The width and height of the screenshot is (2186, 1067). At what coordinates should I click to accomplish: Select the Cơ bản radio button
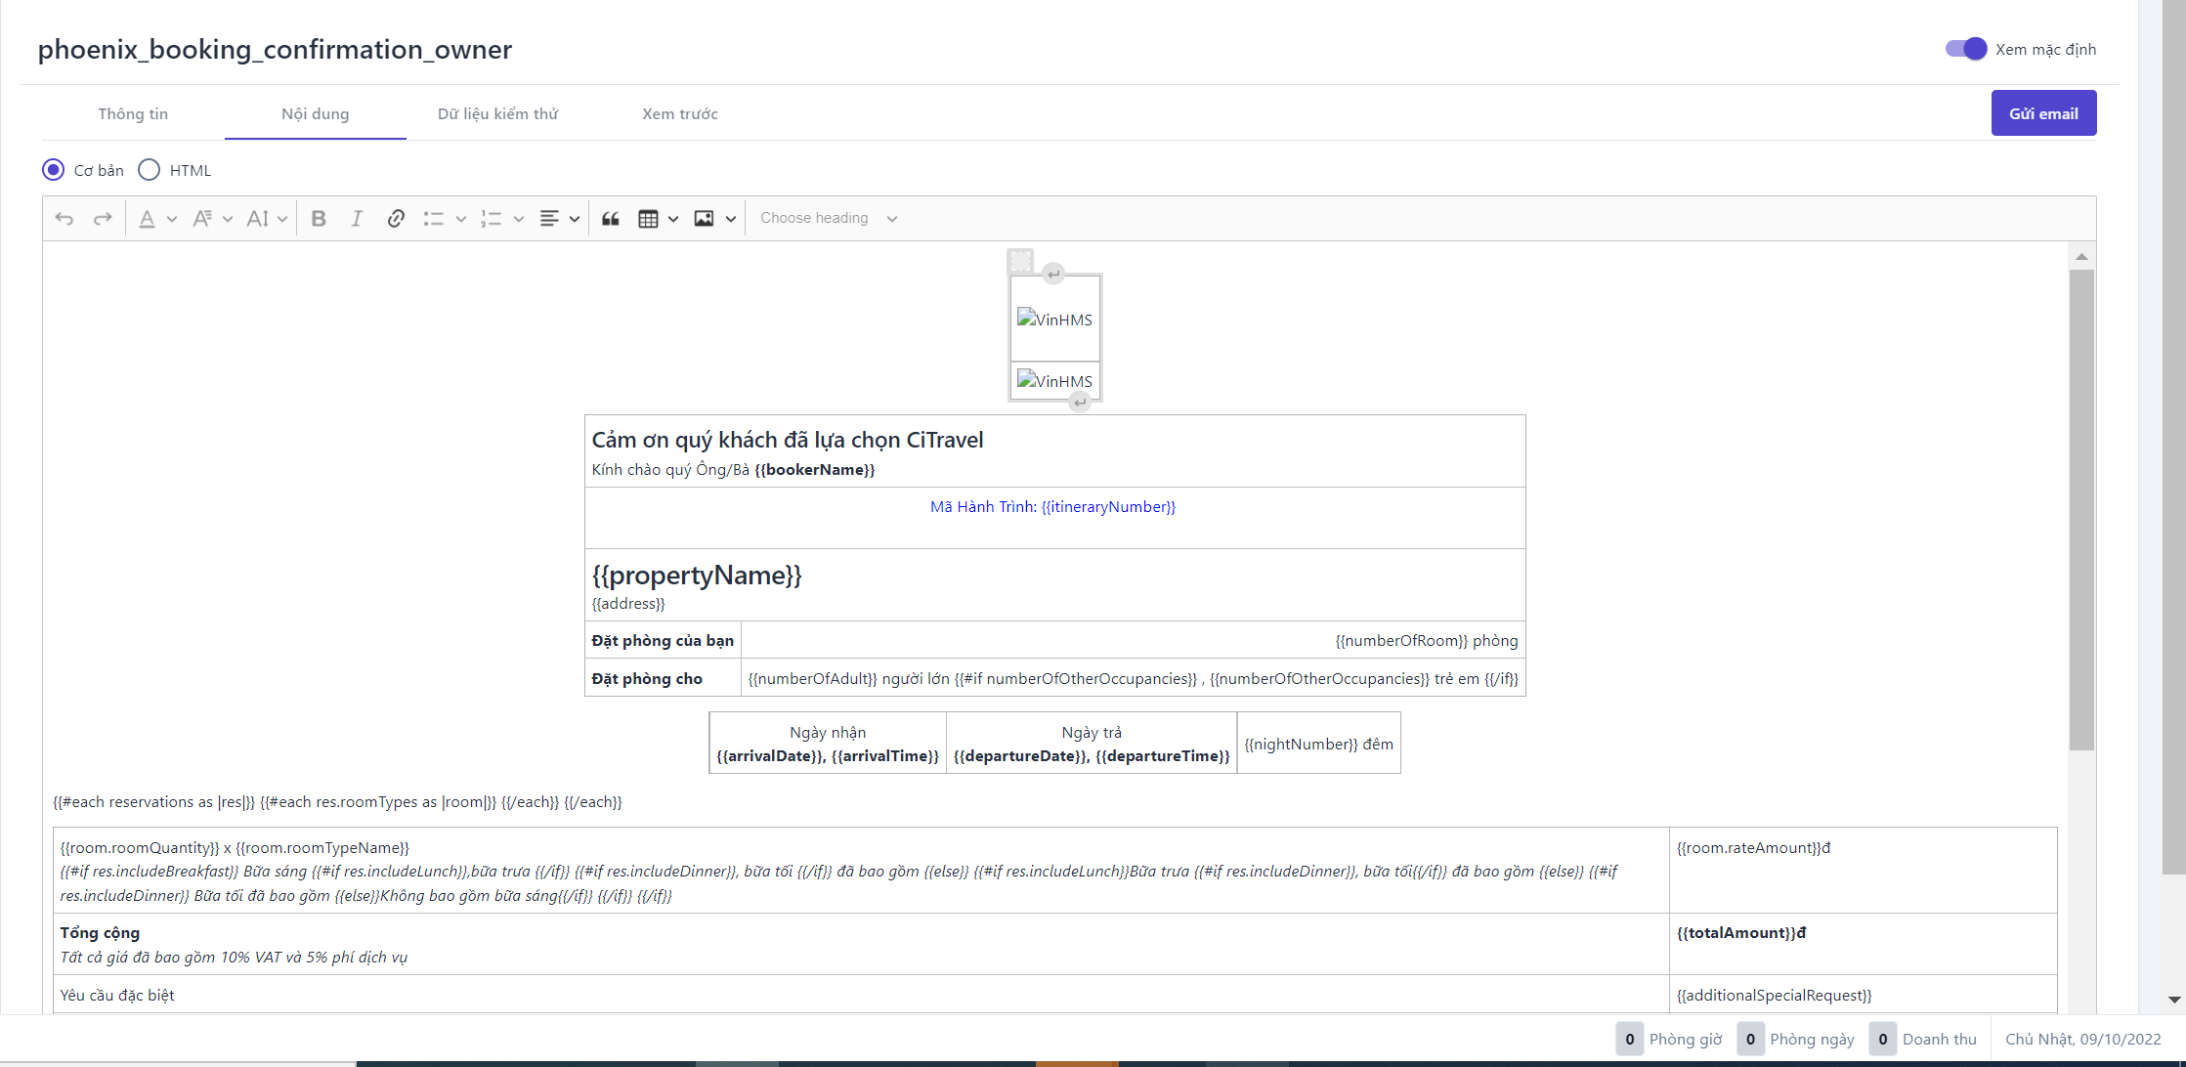click(x=54, y=170)
